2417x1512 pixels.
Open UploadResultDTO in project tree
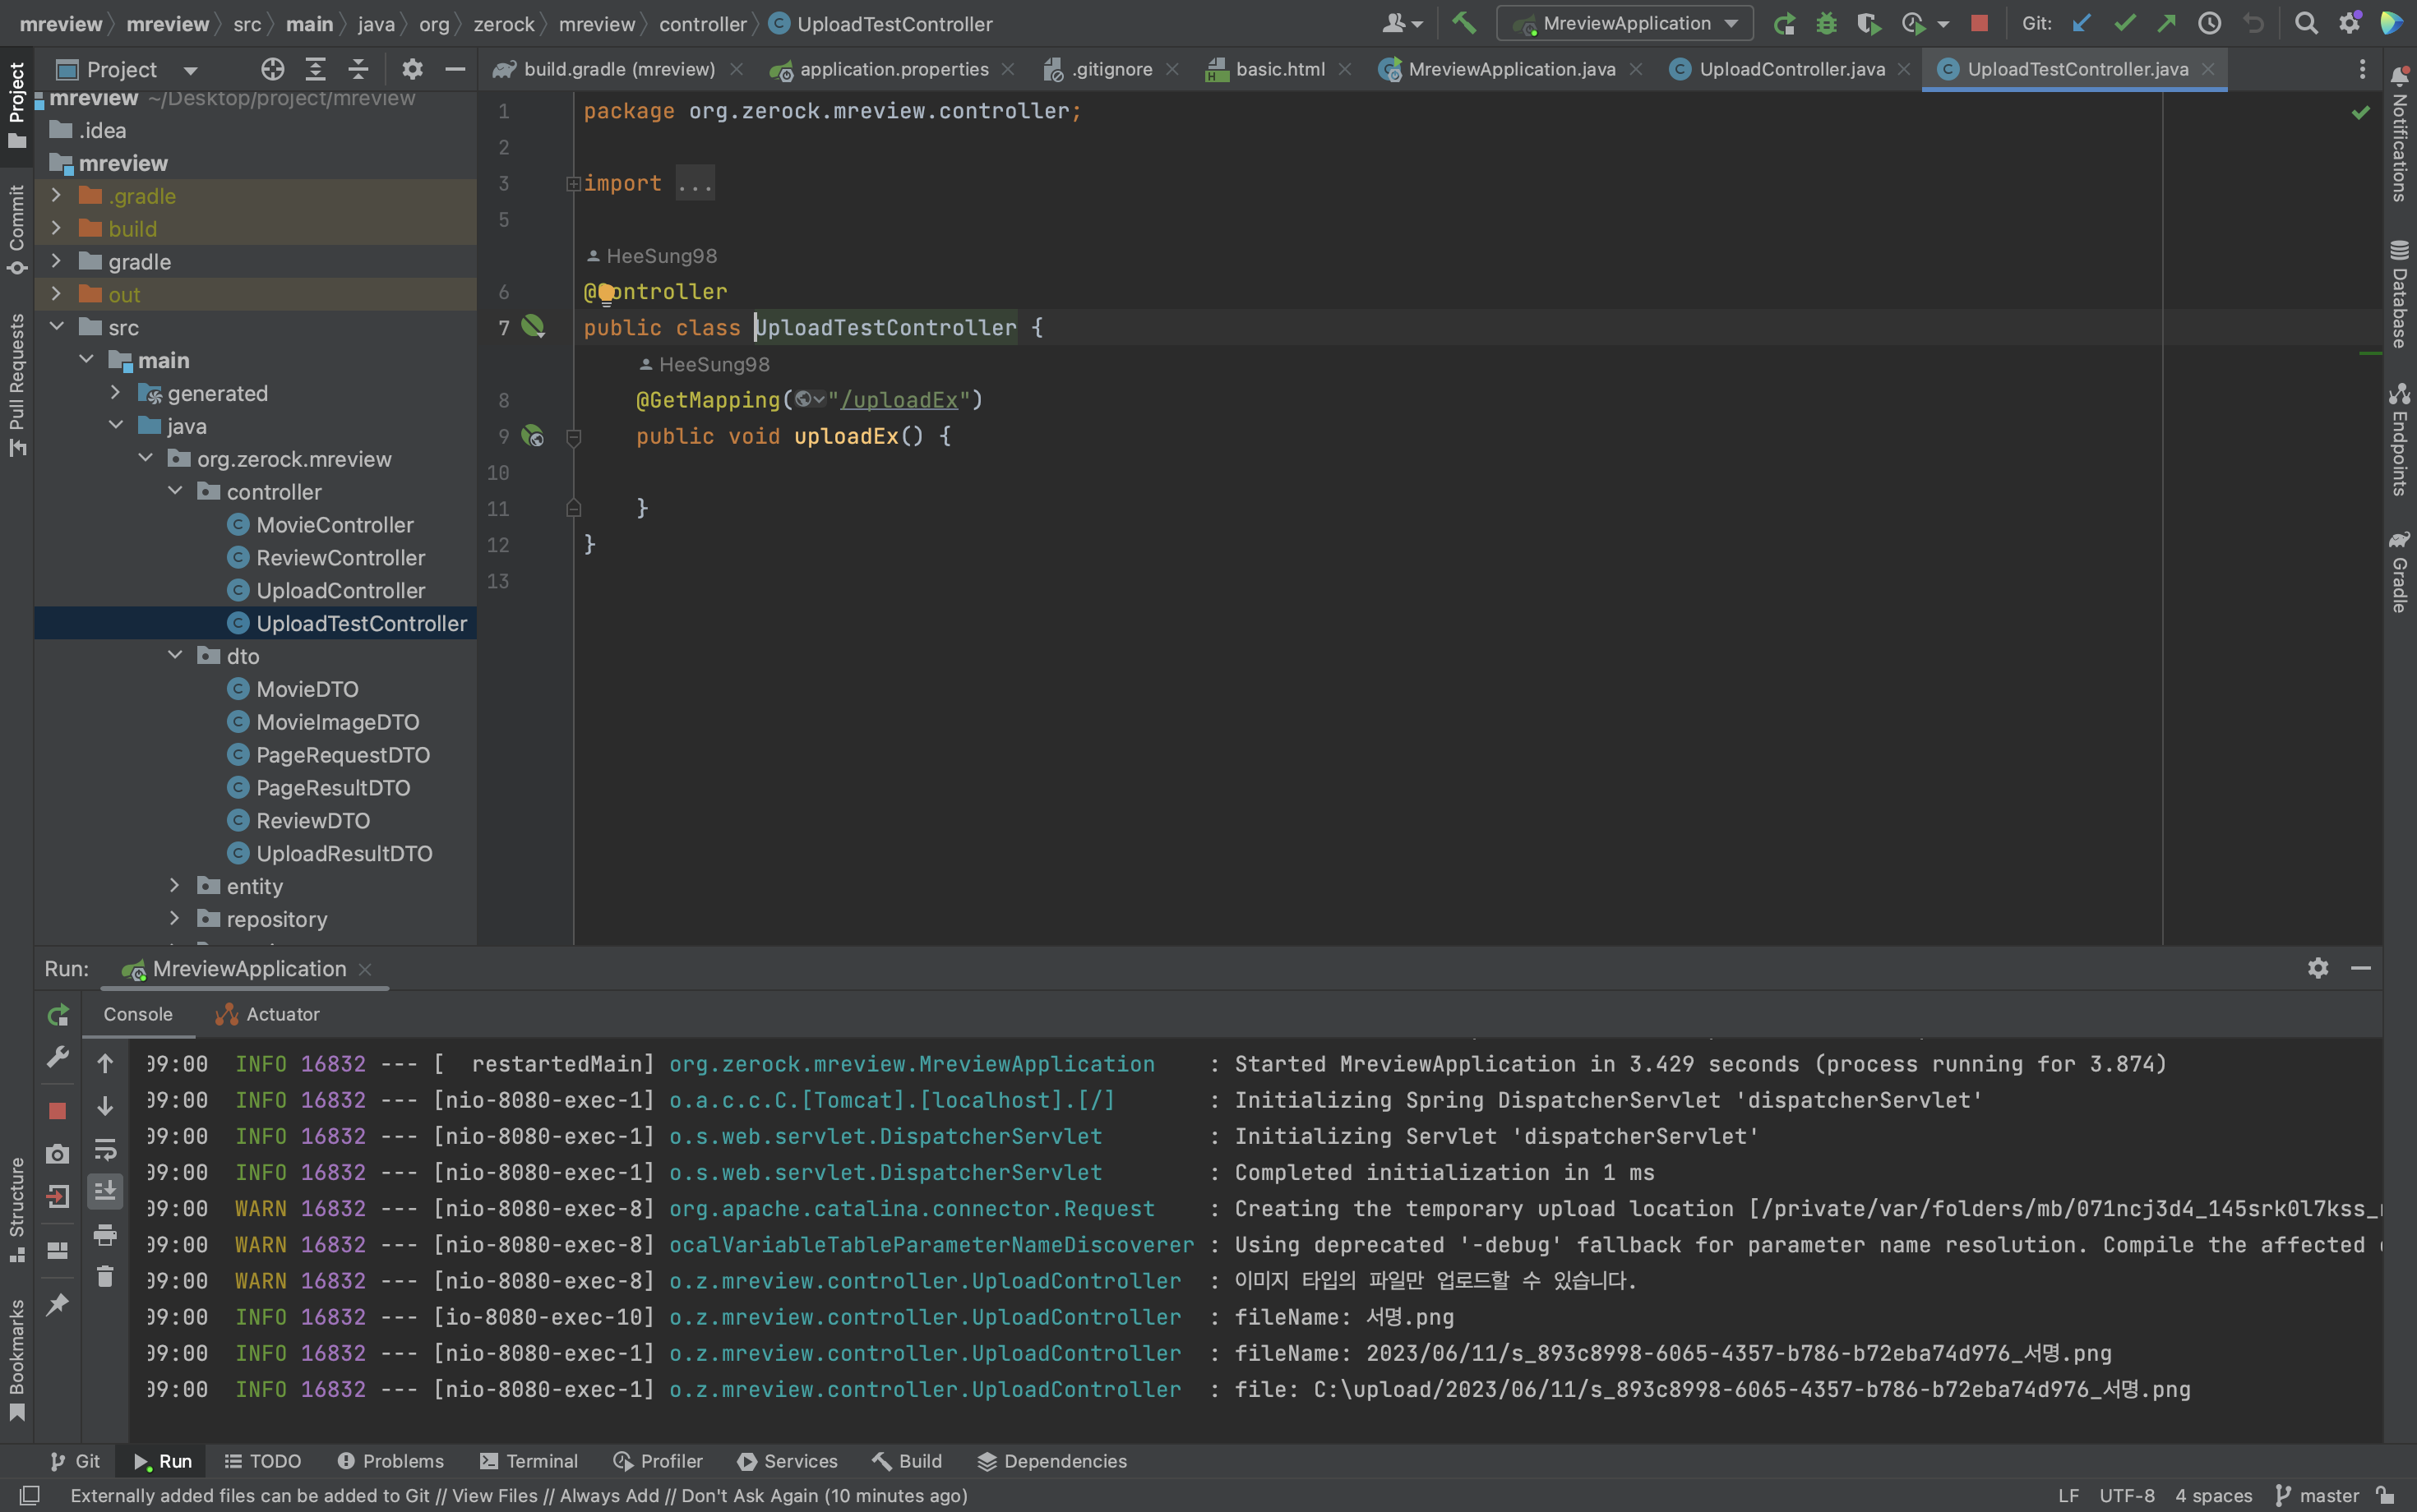pyautogui.click(x=344, y=853)
